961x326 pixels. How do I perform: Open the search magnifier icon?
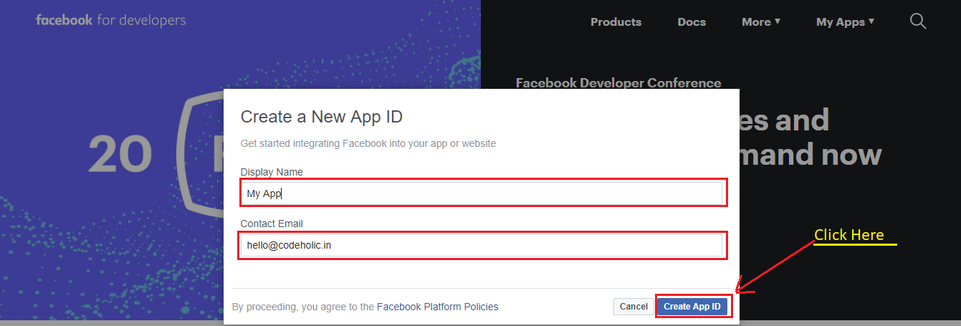918,21
